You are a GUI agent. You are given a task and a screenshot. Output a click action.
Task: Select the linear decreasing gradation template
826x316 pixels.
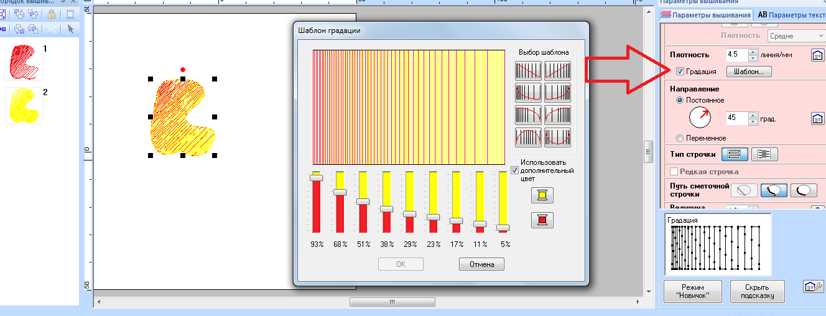[x=528, y=70]
